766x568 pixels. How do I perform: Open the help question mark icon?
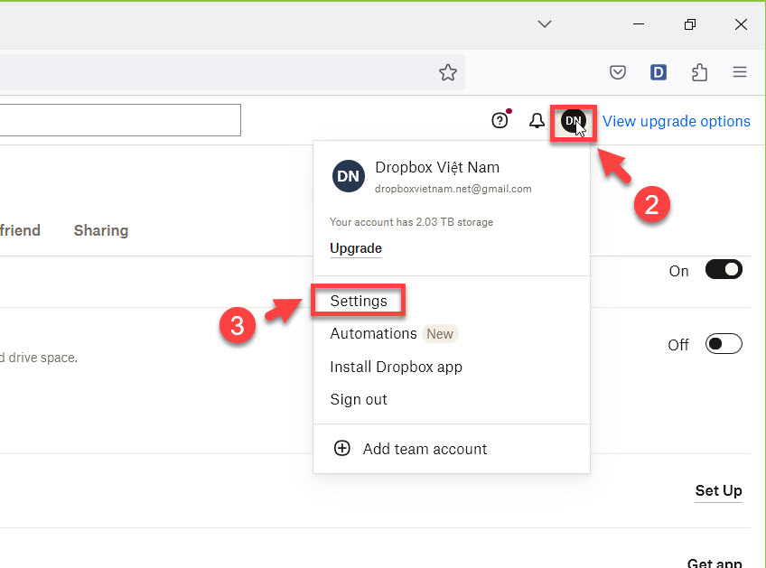coord(500,120)
